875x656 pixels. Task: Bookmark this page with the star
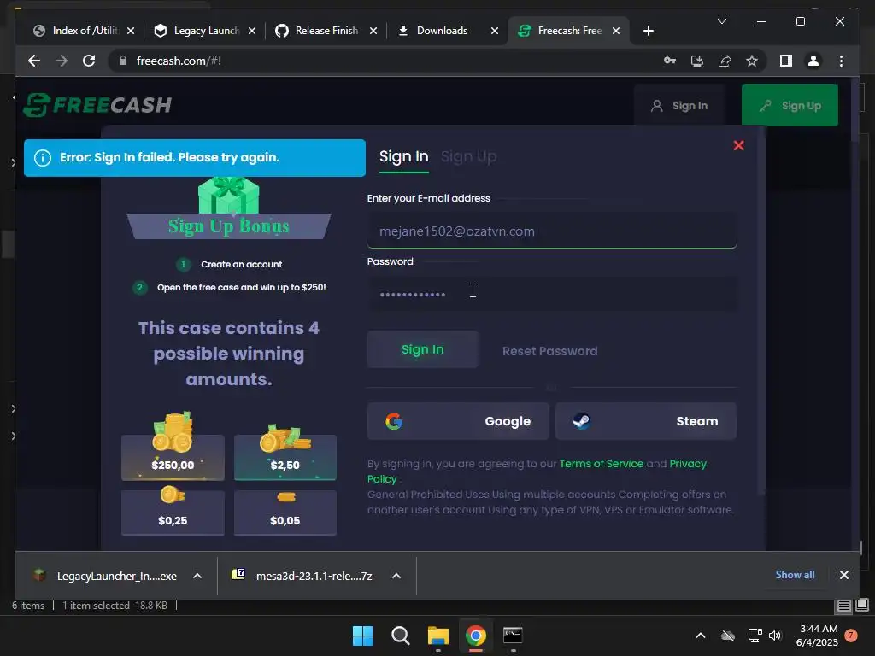point(752,61)
